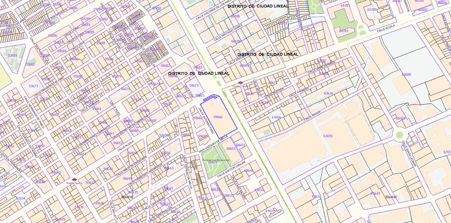Click the Calle Hermanos de Pablo label
Viewport: 451px width, 223px height.
(34, 112)
